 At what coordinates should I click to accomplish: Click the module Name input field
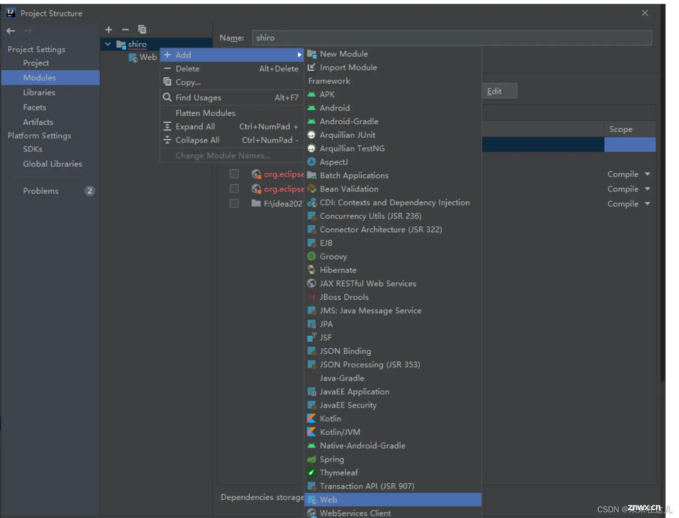point(452,38)
